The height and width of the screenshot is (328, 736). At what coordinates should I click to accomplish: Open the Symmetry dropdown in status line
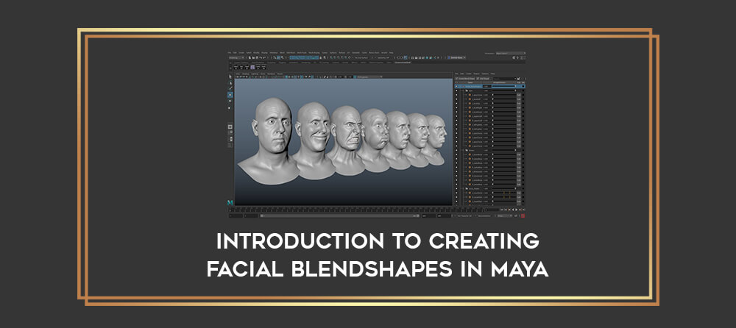(383, 57)
